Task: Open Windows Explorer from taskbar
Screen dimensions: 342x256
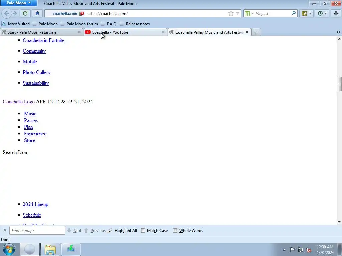Action: pos(50,249)
